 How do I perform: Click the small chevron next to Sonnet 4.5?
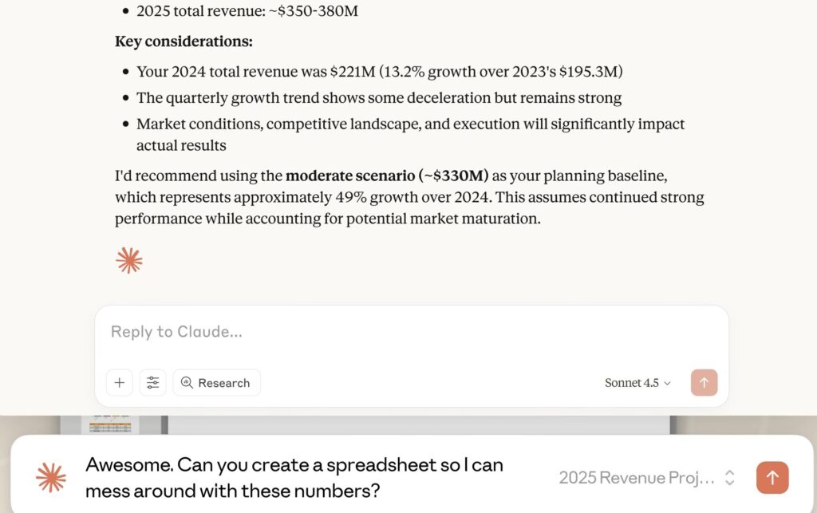pos(668,384)
